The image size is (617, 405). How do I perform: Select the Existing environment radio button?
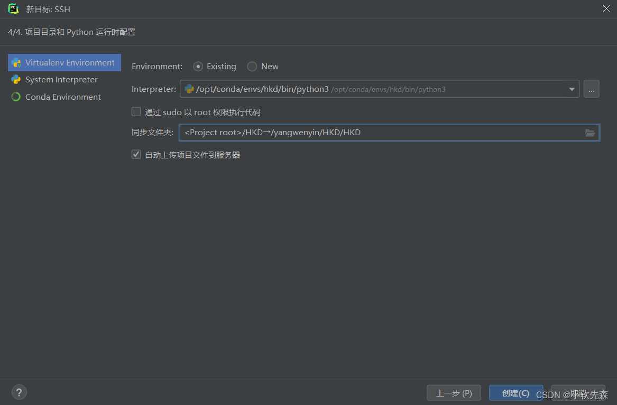coord(198,67)
